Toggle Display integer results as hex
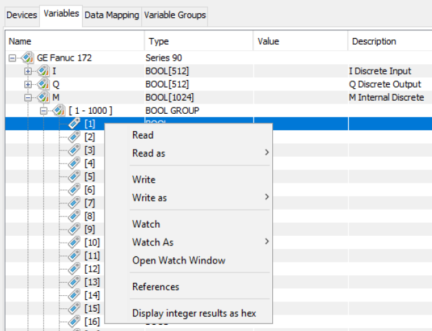 pyautogui.click(x=194, y=313)
